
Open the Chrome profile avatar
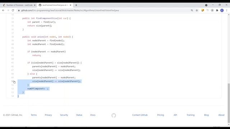pos(222,10)
